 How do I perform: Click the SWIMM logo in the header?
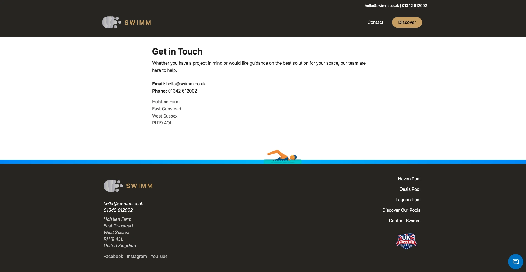pos(126,22)
